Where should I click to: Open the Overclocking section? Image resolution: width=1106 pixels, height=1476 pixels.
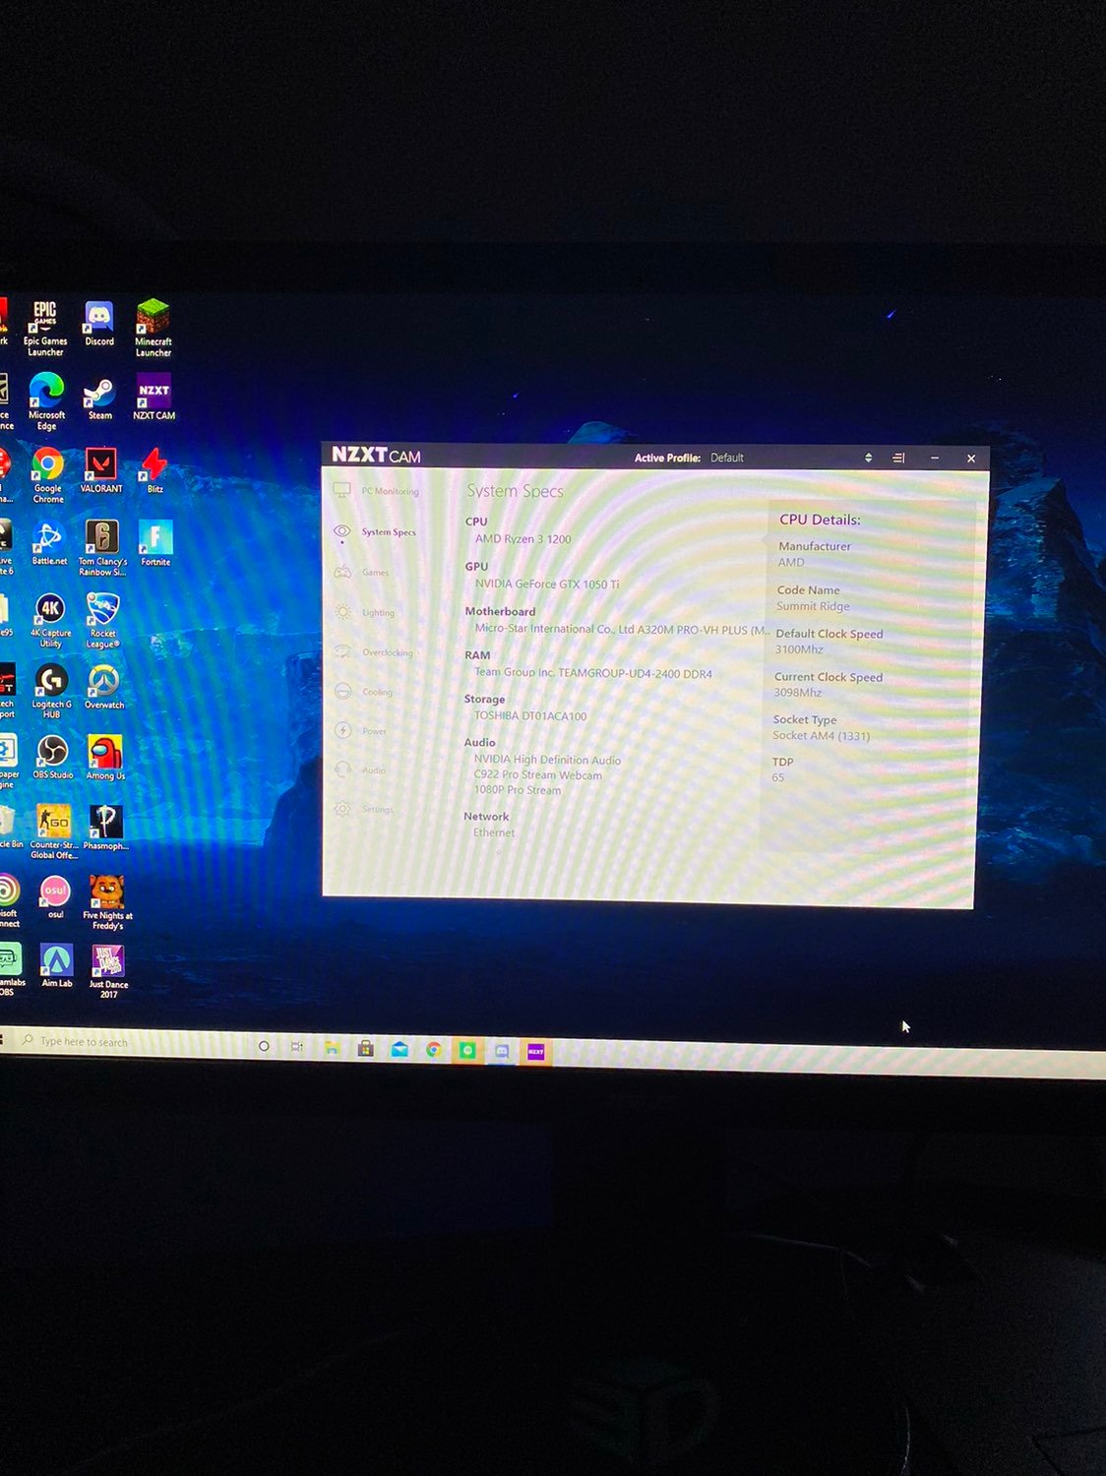coord(374,651)
